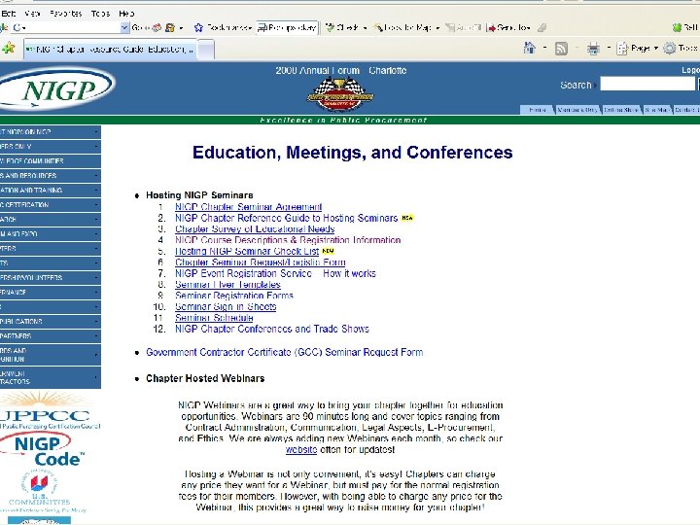
Task: Click the NIGP logo
Action: pos(57,88)
